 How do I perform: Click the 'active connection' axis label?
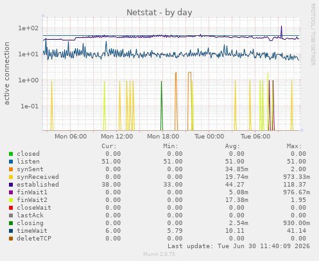pos(6,73)
